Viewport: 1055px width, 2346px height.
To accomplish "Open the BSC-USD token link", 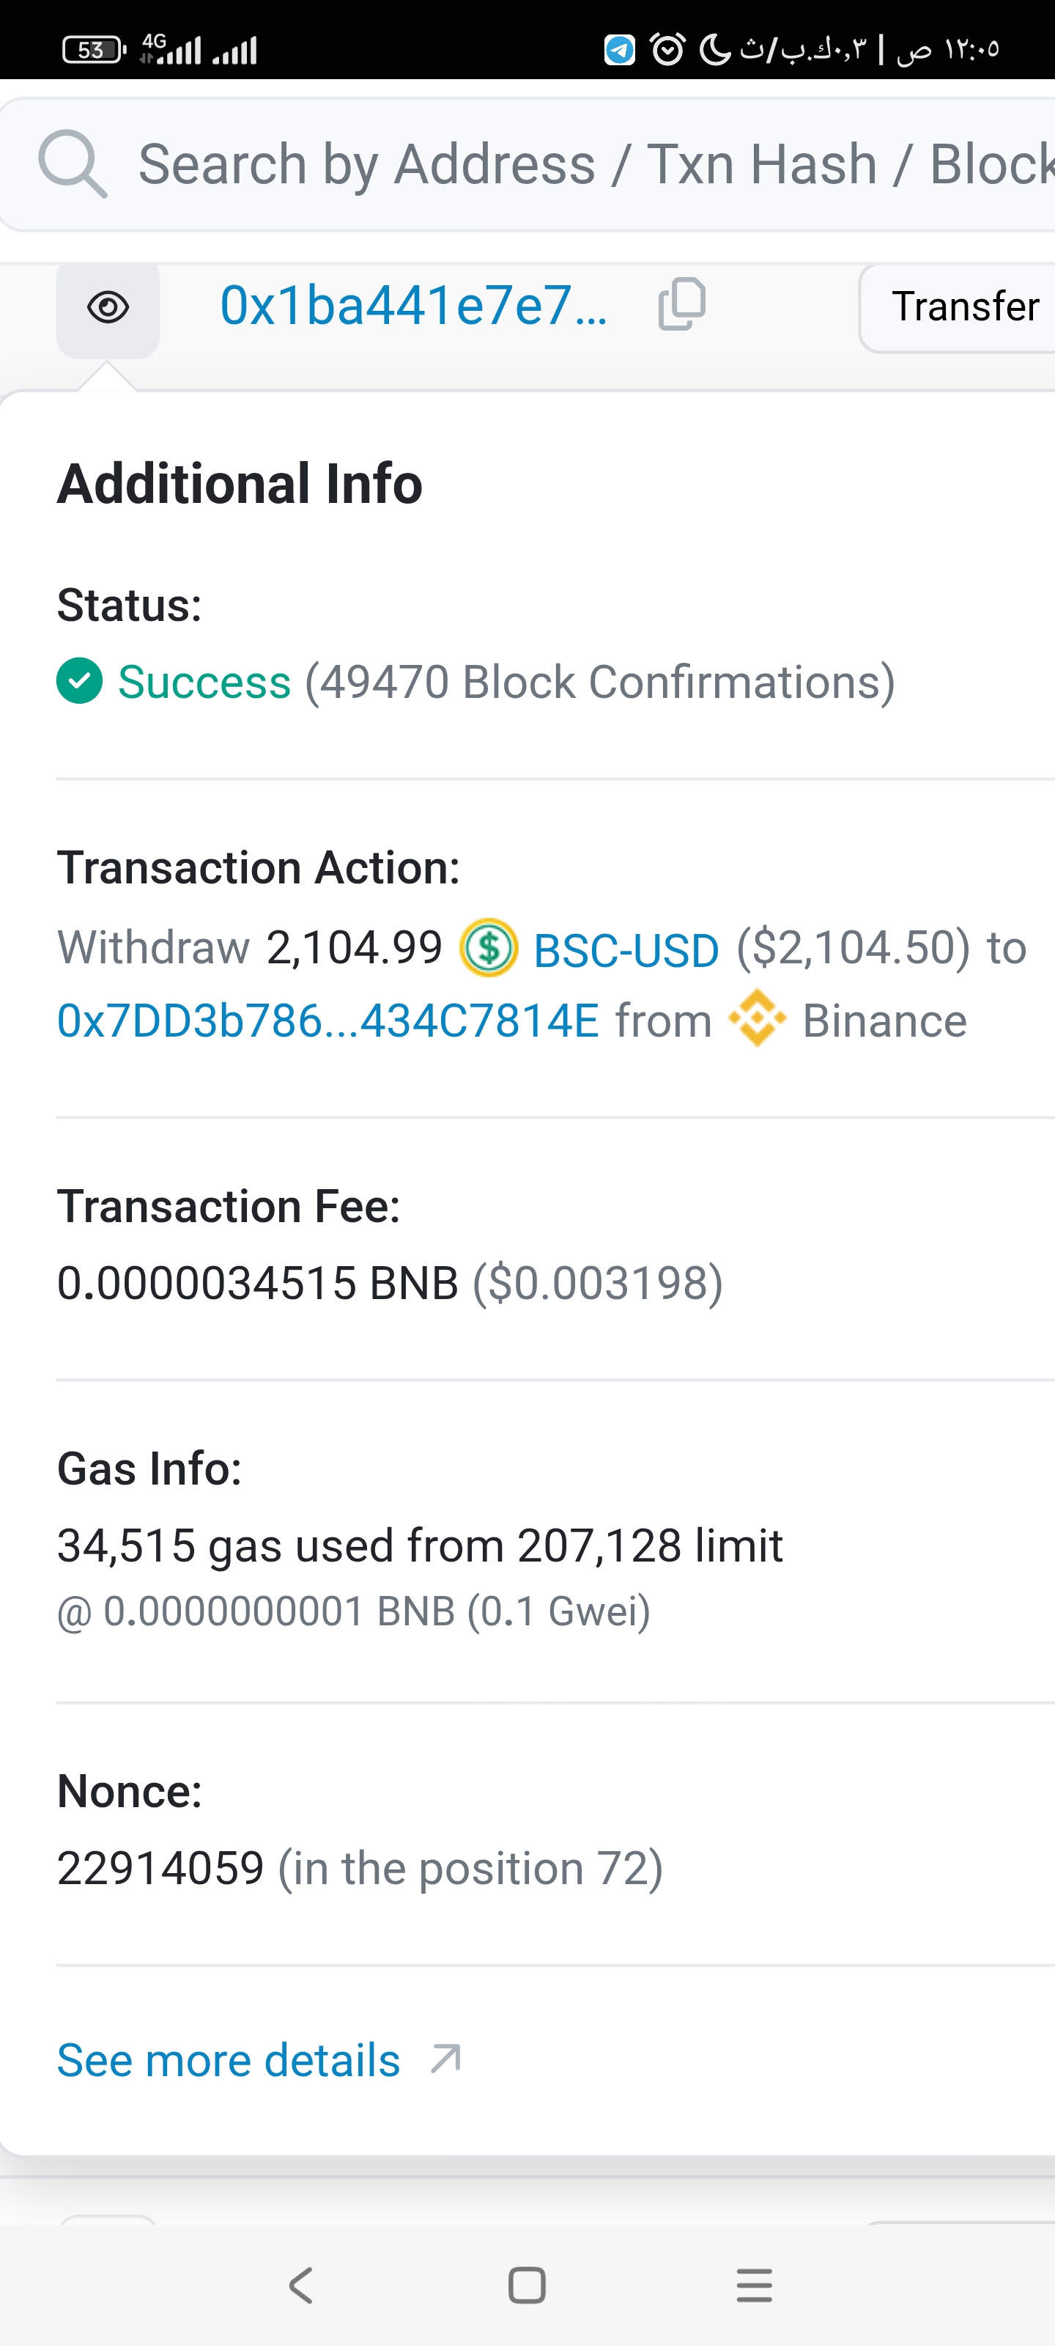I will pos(626,950).
